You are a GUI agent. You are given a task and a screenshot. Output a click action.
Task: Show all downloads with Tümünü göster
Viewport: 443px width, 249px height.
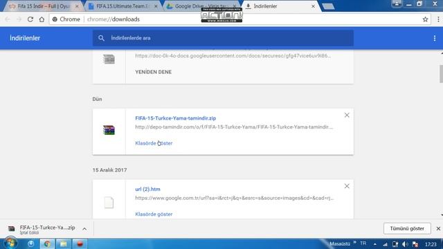407,228
